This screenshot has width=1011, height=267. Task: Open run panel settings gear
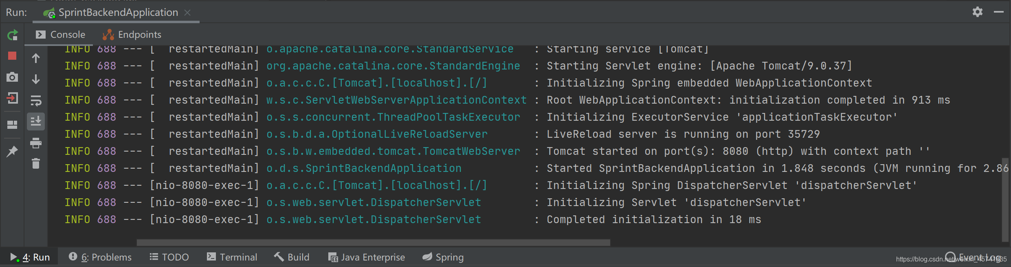(978, 12)
